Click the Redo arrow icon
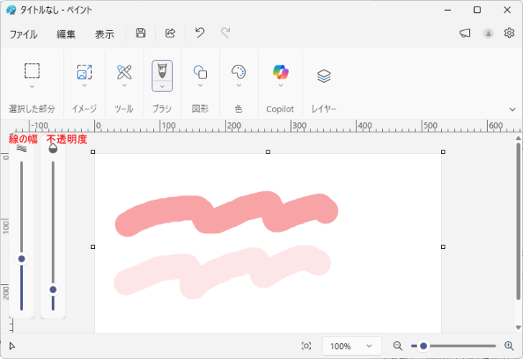The image size is (523, 359). point(226,33)
